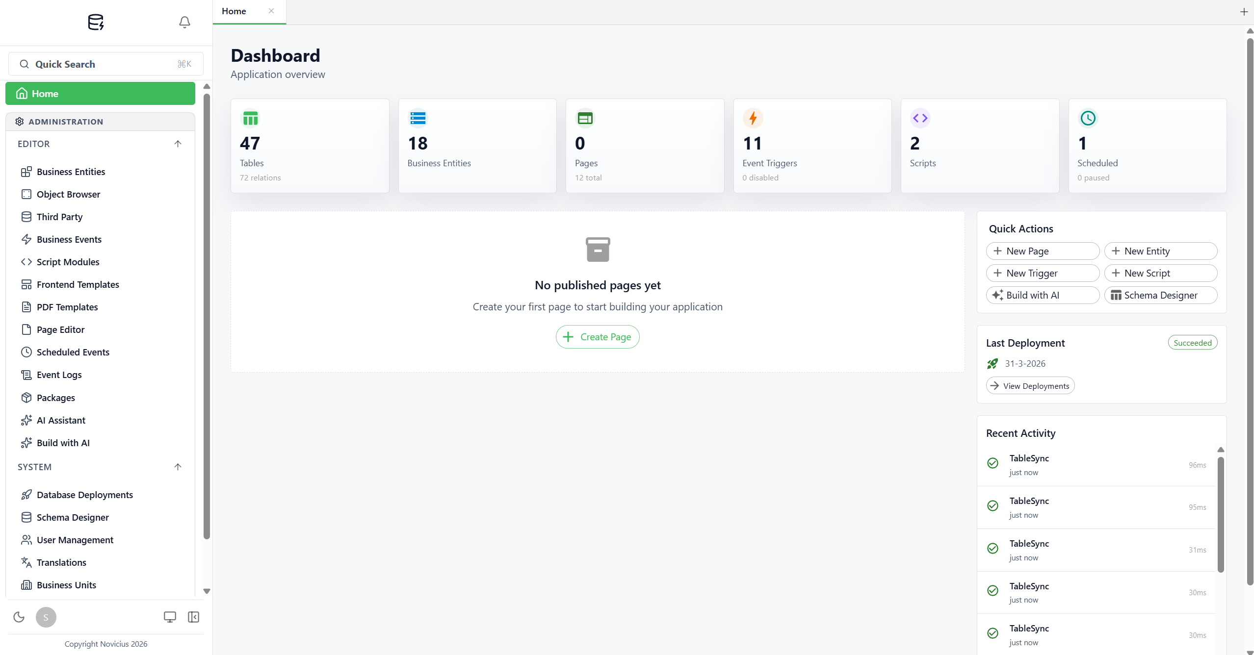Click View Deployments link
The image size is (1254, 655).
click(1030, 386)
